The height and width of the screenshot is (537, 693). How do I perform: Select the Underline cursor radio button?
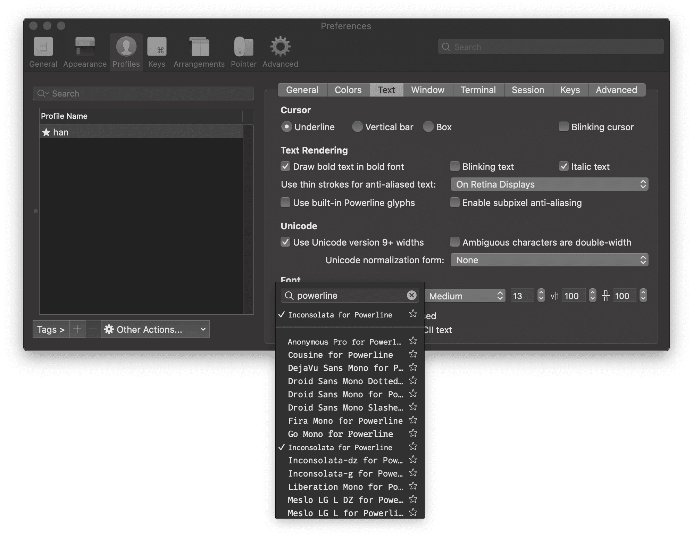tap(286, 127)
